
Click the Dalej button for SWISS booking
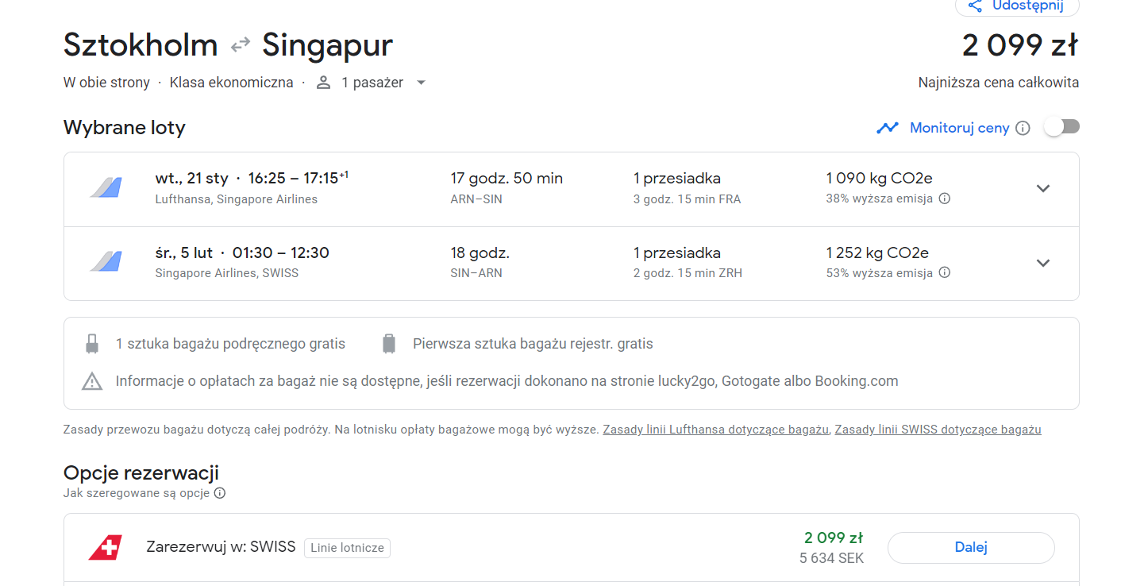[971, 547]
